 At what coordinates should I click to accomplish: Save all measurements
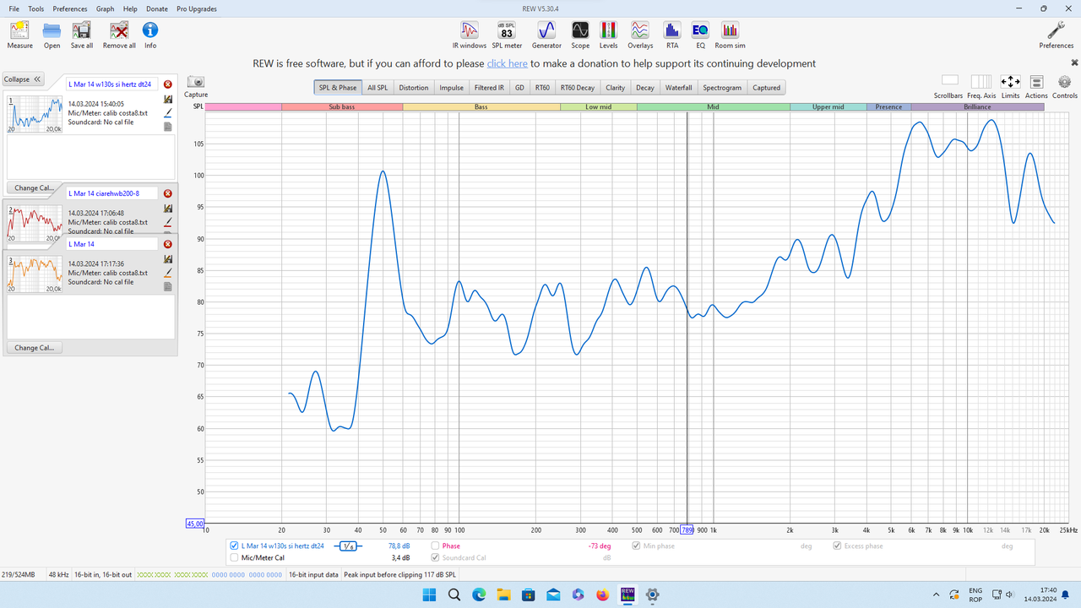coord(82,35)
